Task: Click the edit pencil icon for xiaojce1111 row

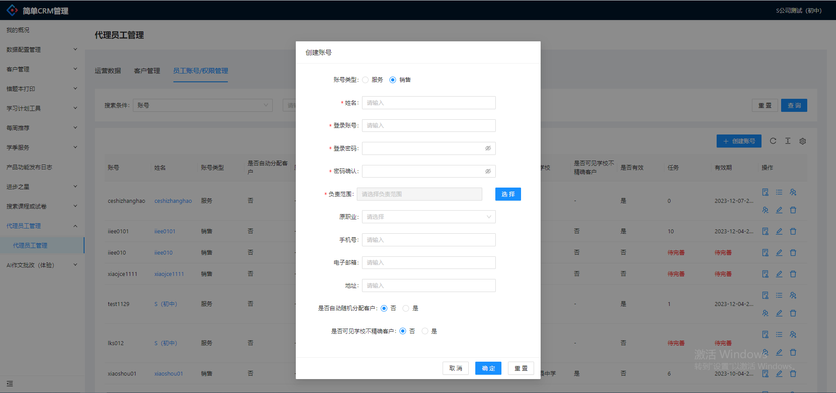Action: click(x=779, y=274)
